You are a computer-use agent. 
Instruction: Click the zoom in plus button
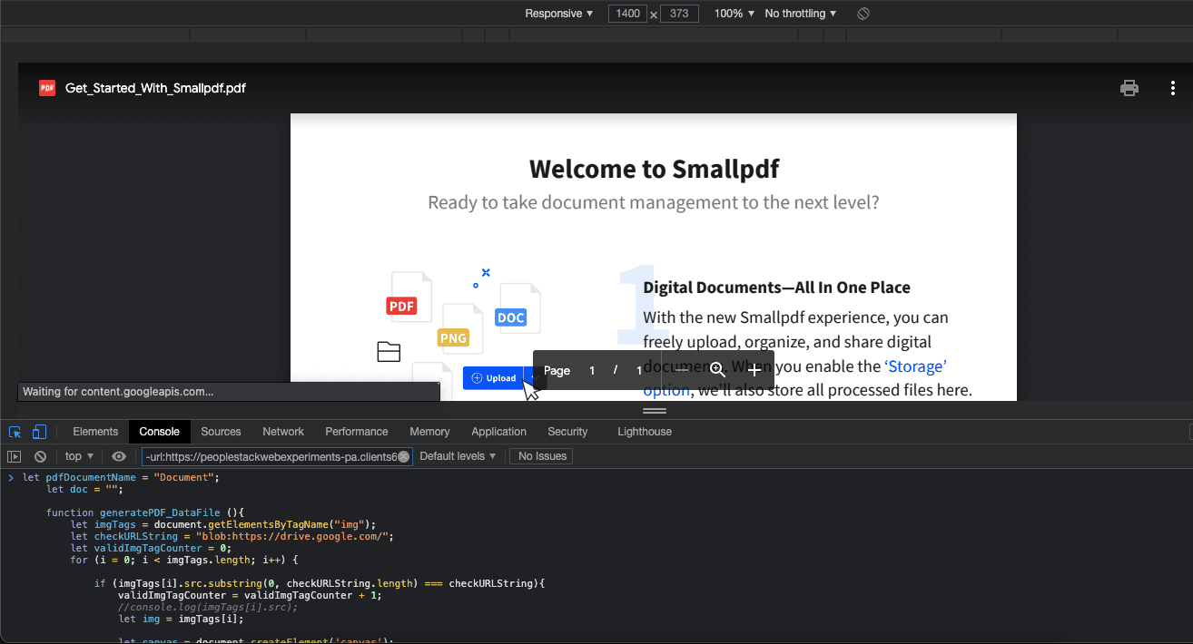click(754, 370)
